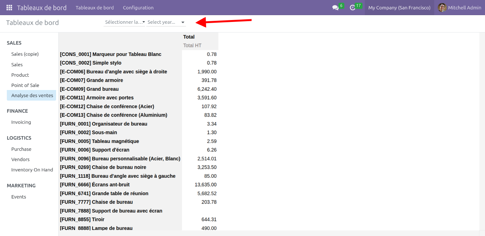Expand the Sélectionner la... filter dropdown
This screenshot has height=236, width=485.
(x=125, y=22)
